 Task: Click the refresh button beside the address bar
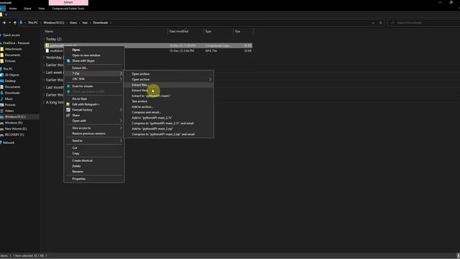pyautogui.click(x=381, y=22)
